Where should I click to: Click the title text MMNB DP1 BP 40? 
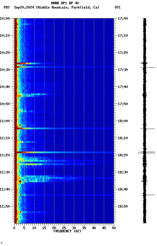point(65,3)
